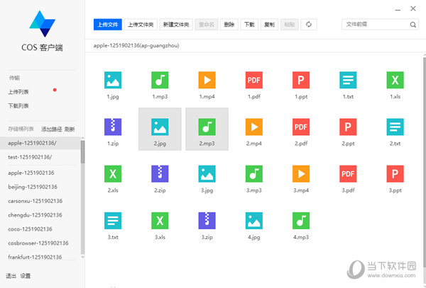Viewport: 426px width, 288px height.
Task: Click the bucket list scroll-down arrow
Action: 82,257
